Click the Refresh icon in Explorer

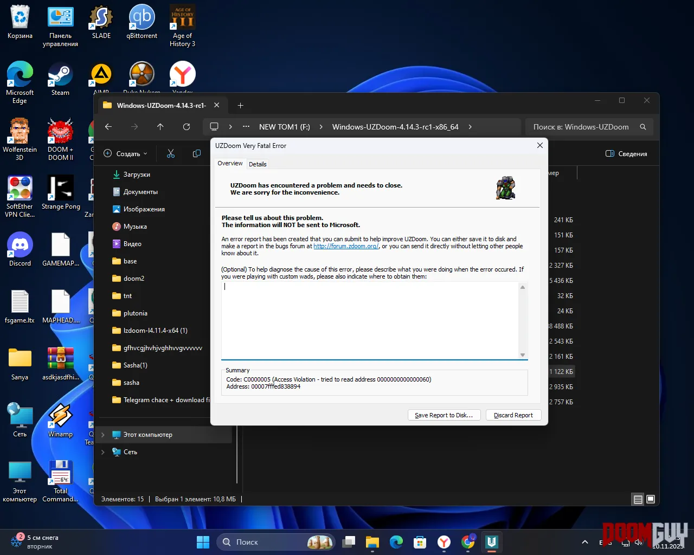pos(187,127)
